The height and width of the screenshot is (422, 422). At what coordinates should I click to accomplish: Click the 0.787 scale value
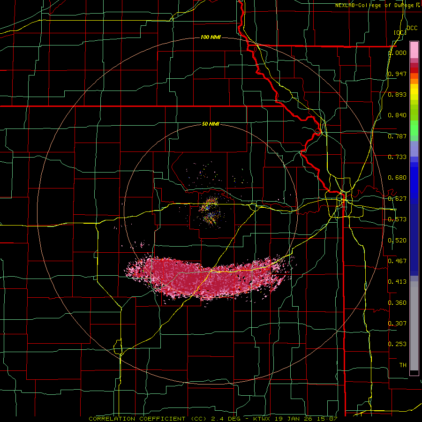[x=397, y=136]
